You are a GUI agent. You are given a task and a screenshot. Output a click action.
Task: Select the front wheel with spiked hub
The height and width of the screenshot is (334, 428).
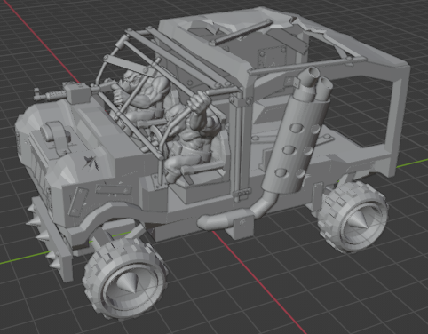[x=124, y=280]
